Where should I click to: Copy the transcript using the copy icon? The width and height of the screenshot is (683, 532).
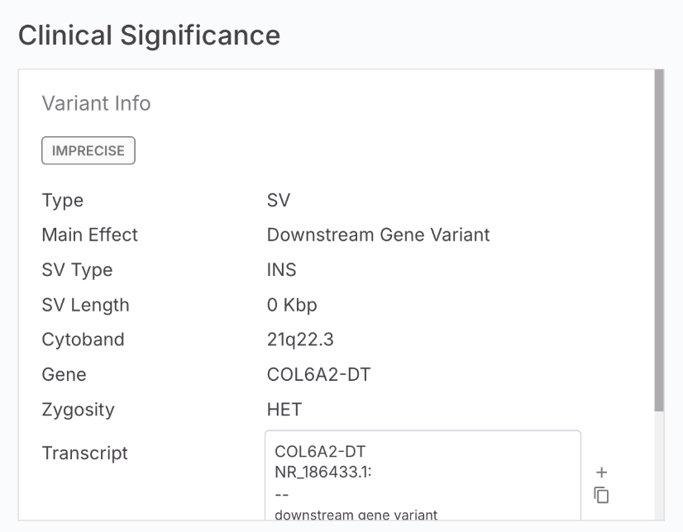tap(602, 495)
